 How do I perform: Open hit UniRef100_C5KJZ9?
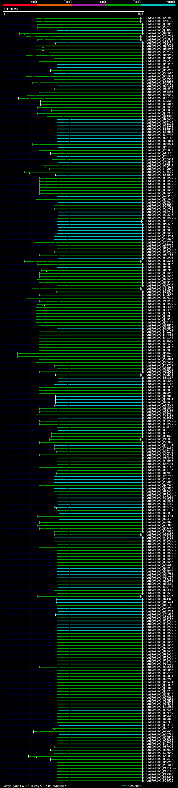[160, 21]
